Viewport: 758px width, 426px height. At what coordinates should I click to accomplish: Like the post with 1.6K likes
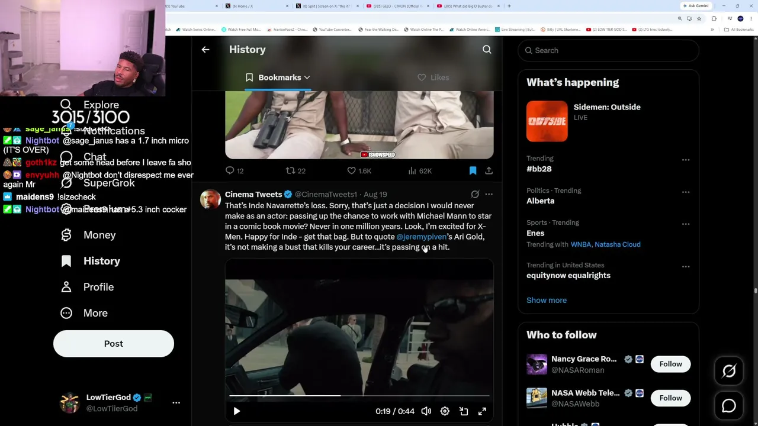point(359,171)
